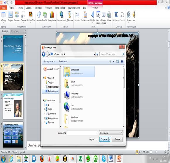Insert a SmartArt graphic
Screen dimensions: 170x163
45,16
